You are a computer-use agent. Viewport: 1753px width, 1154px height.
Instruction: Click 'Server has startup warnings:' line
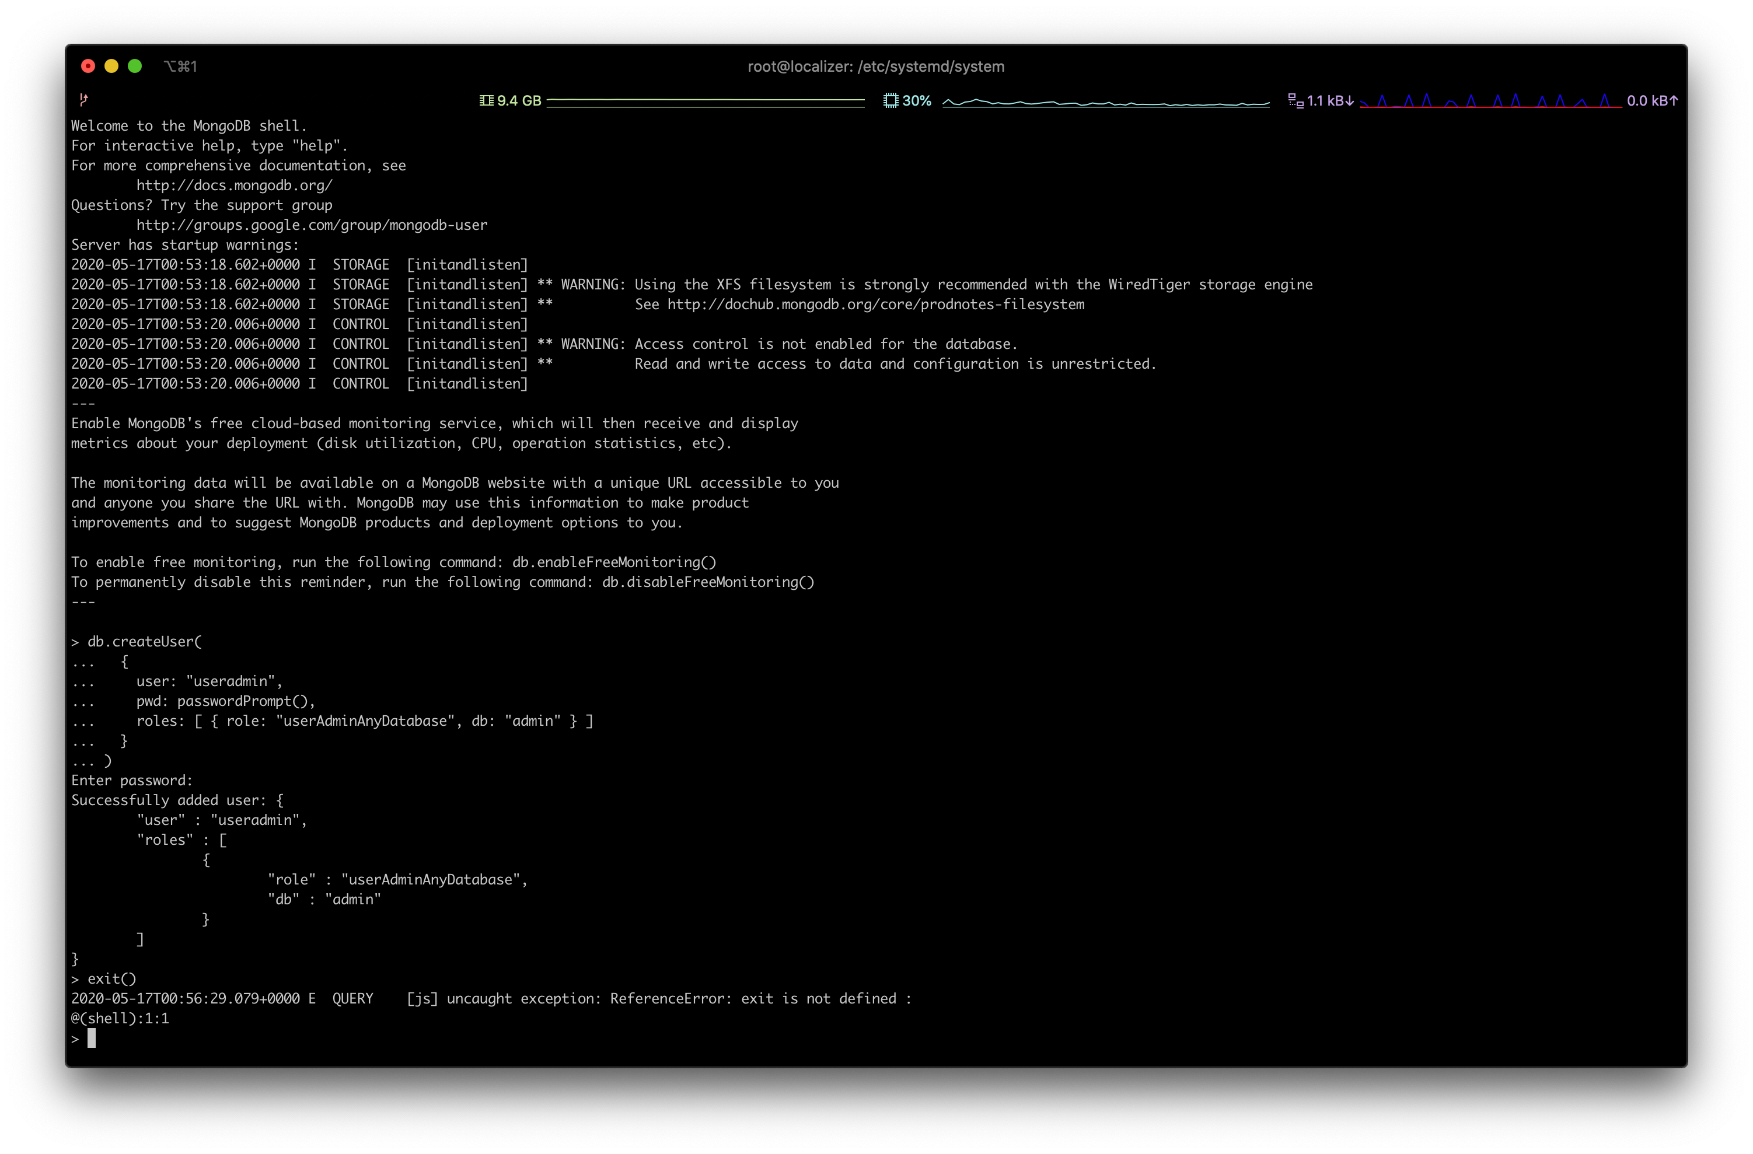tap(185, 244)
